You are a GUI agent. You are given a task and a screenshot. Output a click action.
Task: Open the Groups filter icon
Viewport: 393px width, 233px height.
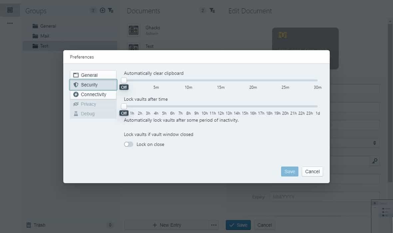click(111, 10)
